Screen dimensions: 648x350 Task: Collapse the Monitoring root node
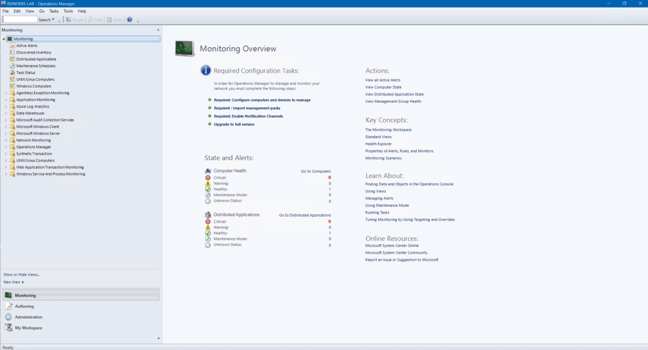[x=3, y=38]
